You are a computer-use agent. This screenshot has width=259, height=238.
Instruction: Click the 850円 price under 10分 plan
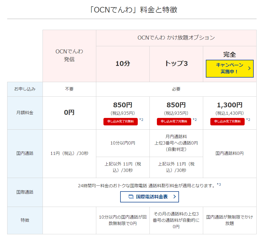click(x=123, y=105)
